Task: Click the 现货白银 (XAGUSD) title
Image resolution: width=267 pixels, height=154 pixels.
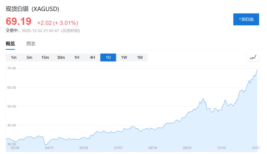Action: point(33,9)
